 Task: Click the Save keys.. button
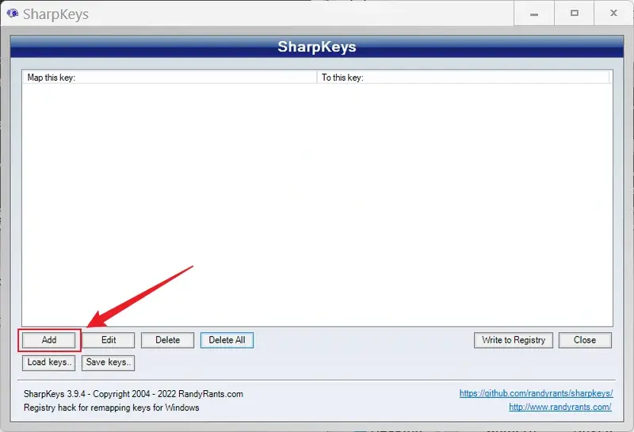109,362
